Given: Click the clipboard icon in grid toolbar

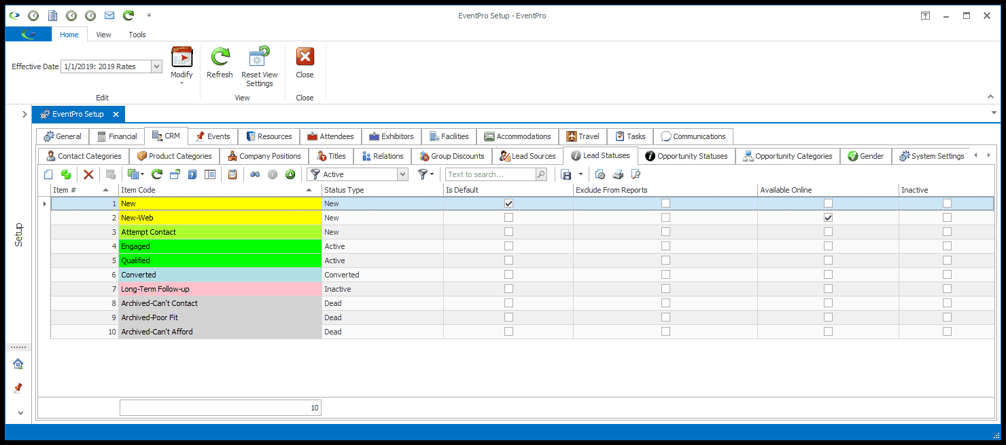Looking at the screenshot, I should pyautogui.click(x=232, y=174).
